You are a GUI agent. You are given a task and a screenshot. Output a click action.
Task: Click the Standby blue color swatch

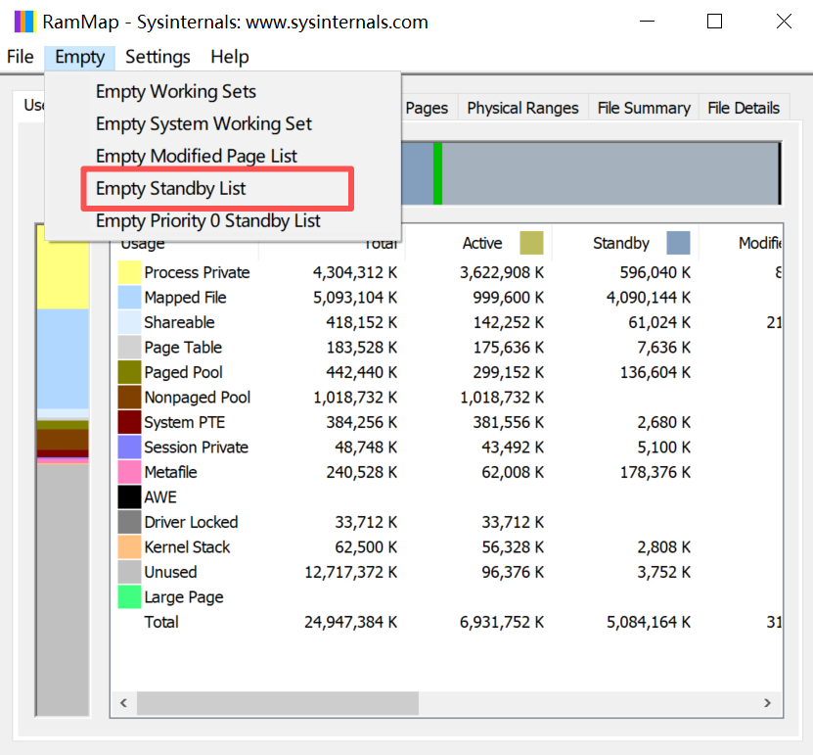678,243
